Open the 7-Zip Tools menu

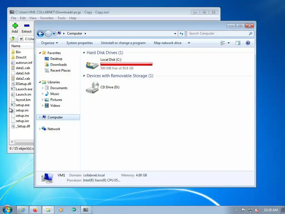pos(61,18)
